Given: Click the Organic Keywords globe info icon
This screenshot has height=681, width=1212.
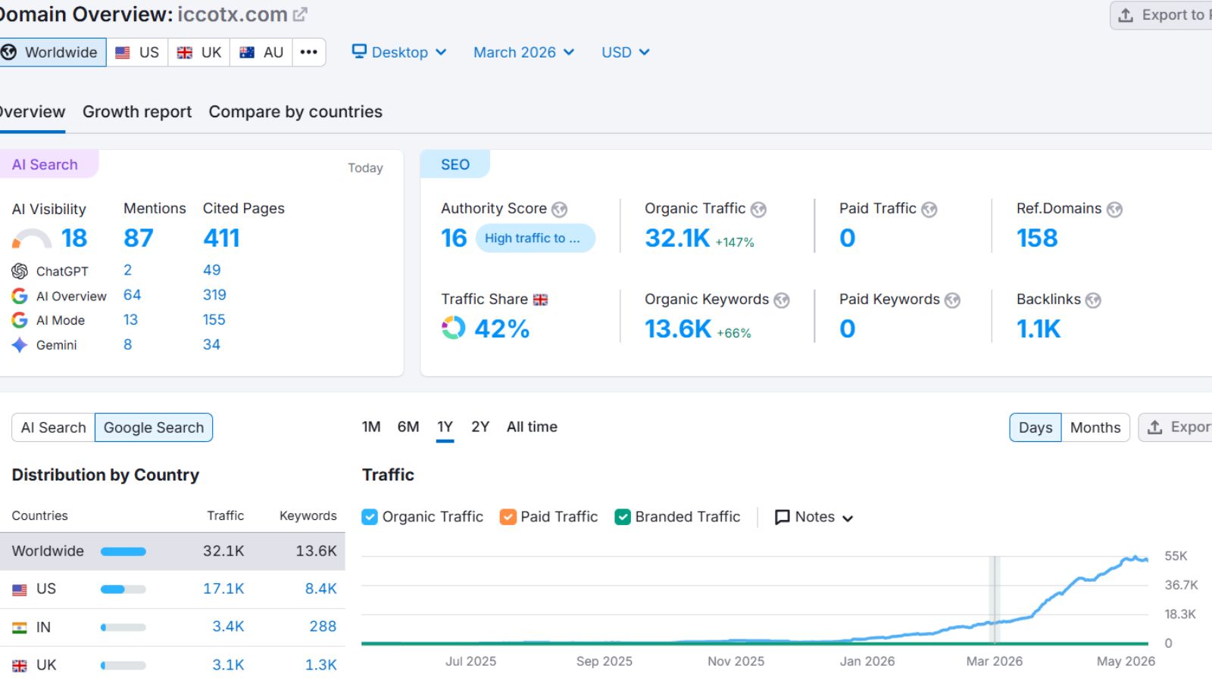Looking at the screenshot, I should [782, 300].
